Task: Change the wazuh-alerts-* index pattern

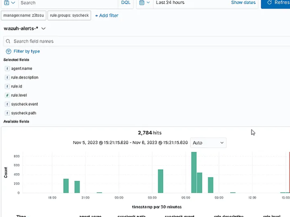Action: tap(25, 29)
